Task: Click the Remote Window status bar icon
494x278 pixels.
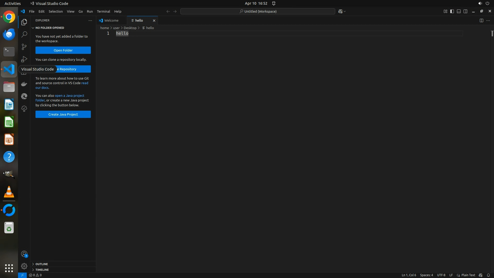Action: (x=22, y=275)
